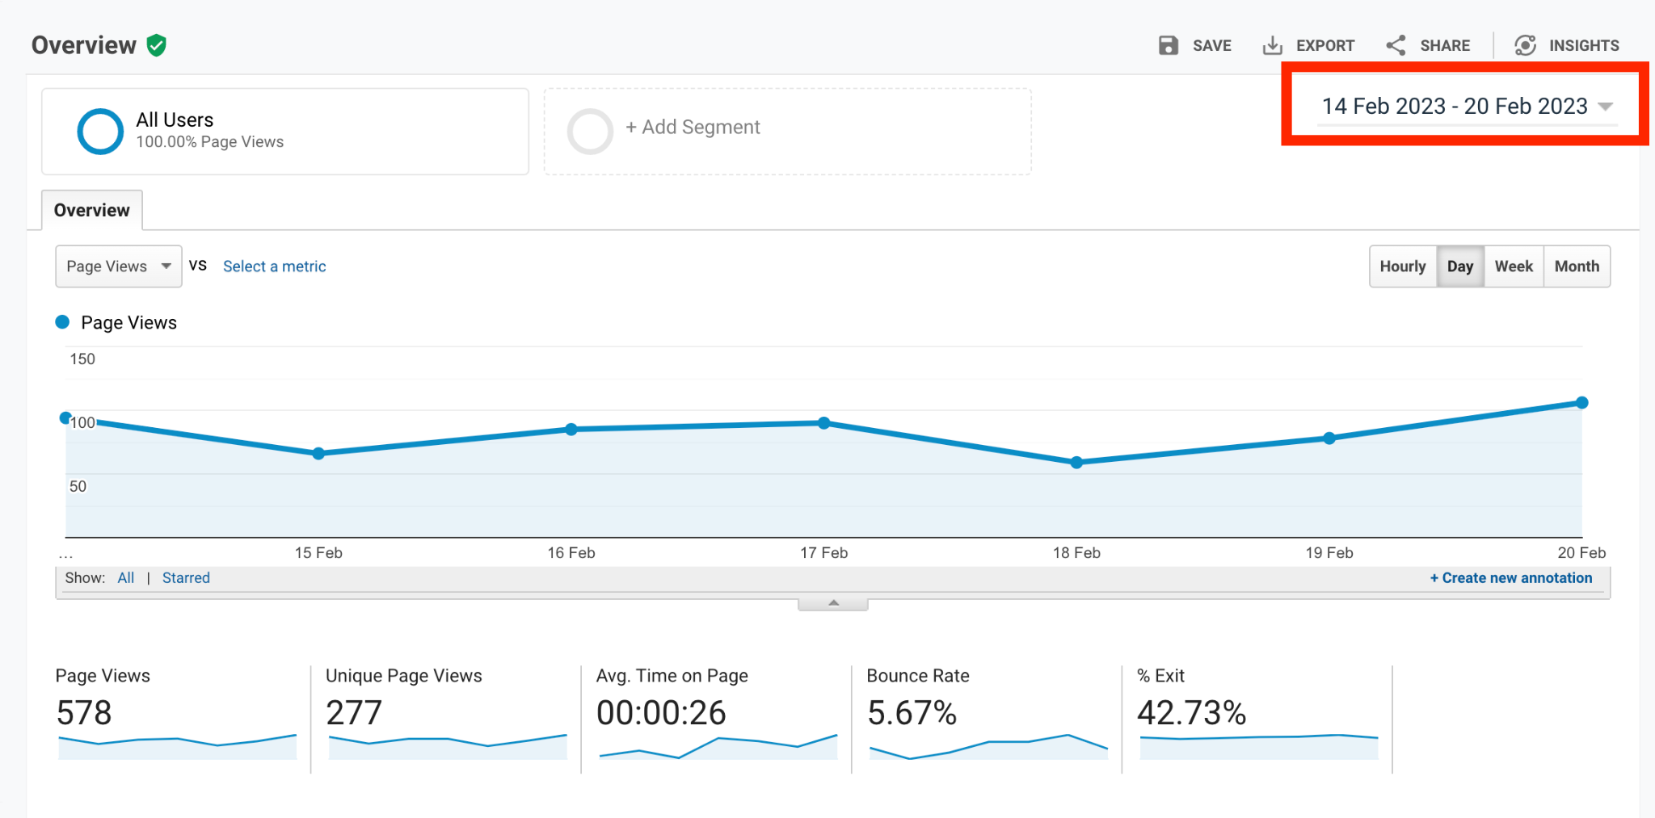The height and width of the screenshot is (818, 1655).
Task: Click the 18 Feb data point
Action: (1076, 463)
